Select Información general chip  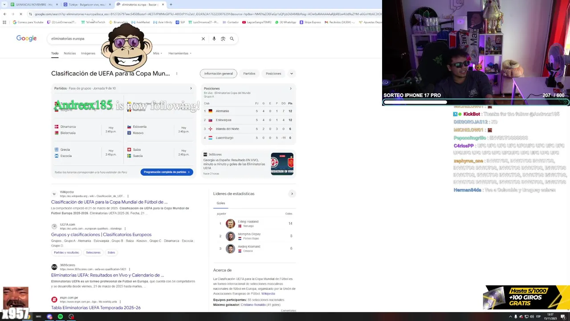(219, 74)
